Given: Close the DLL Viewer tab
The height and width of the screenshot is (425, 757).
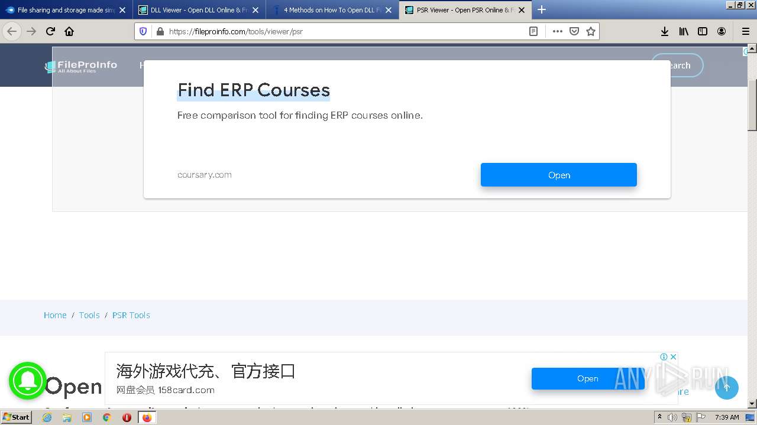Looking at the screenshot, I should click(255, 10).
